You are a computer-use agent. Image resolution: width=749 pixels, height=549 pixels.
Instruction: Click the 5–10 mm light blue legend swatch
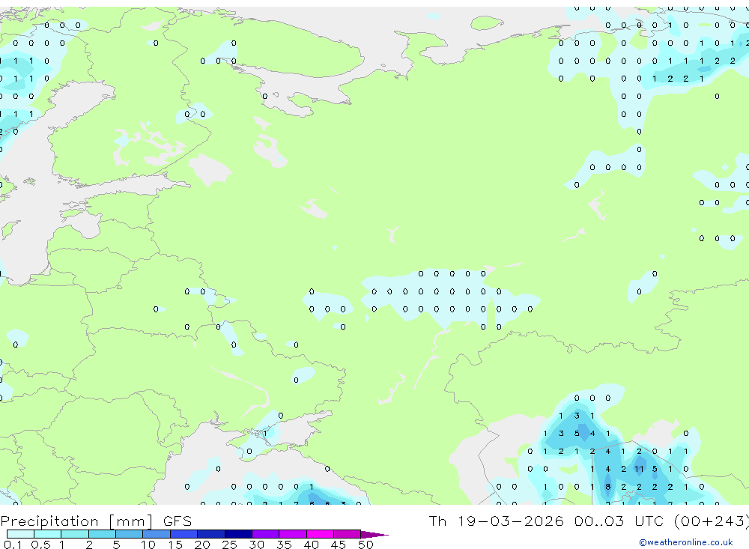[130, 534]
